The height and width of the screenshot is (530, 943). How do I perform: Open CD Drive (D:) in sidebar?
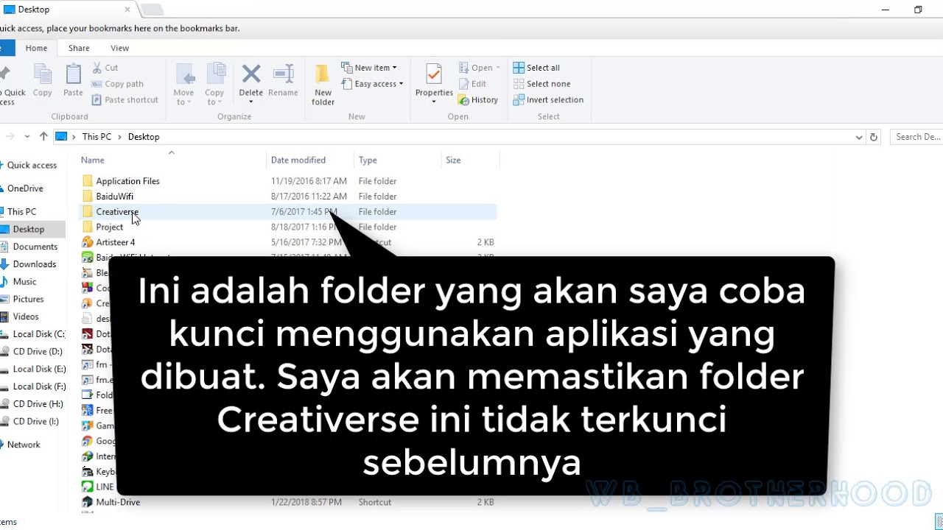37,352
